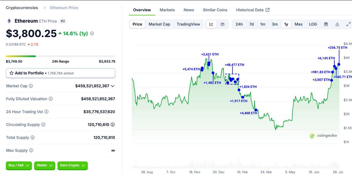Click the $3,800.25 price text
This screenshot has width=352, height=175.
[x=31, y=34]
